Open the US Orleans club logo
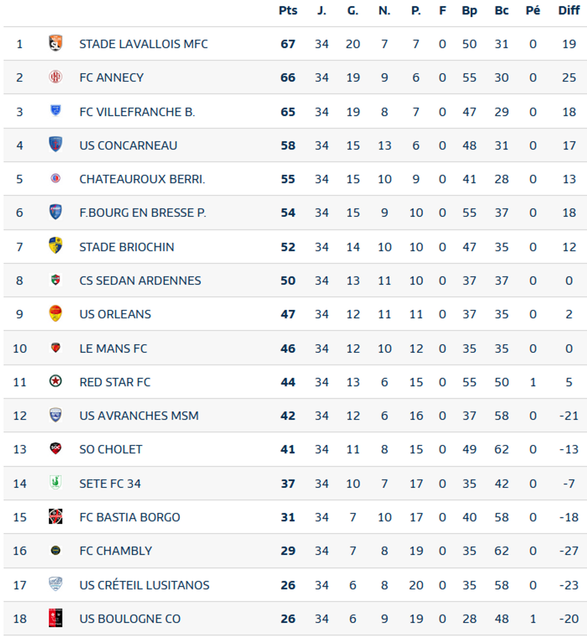 pos(55,313)
